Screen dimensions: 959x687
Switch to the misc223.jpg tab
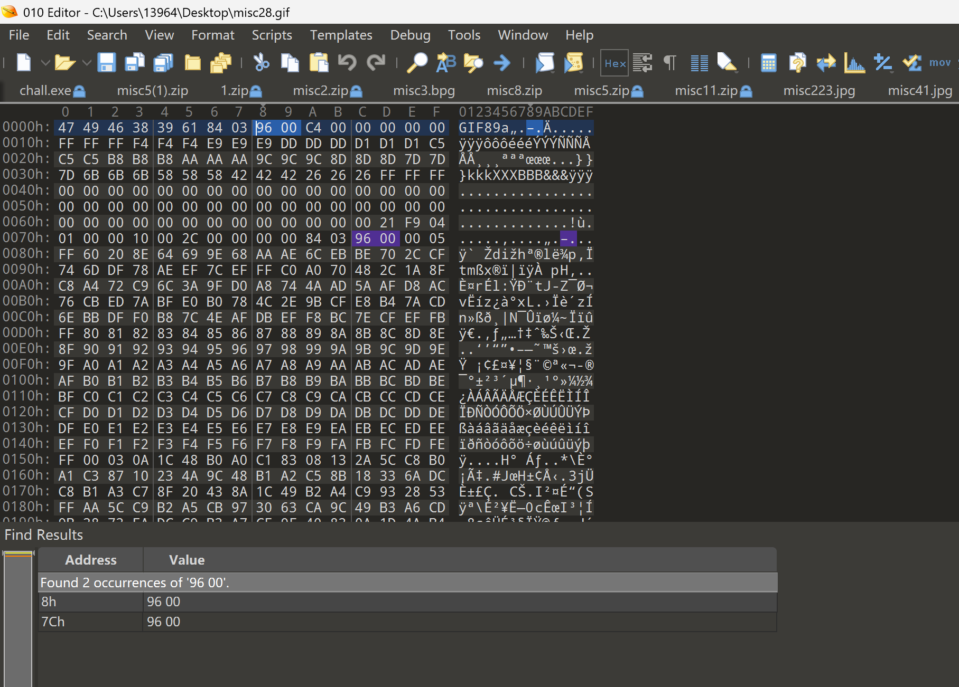(x=819, y=91)
